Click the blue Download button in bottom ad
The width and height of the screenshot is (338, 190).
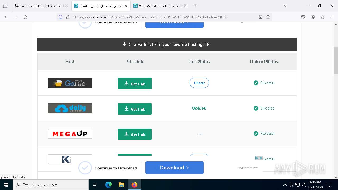(x=175, y=168)
